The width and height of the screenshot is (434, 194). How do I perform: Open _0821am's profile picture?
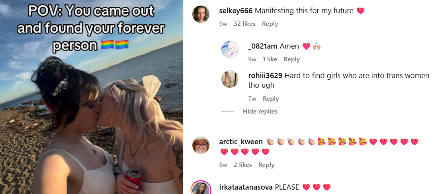pos(230,49)
